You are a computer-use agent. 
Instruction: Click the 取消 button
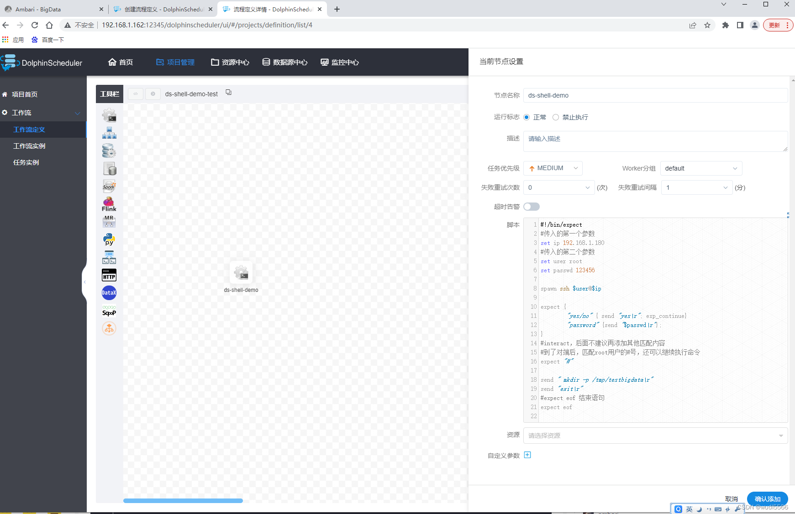[x=732, y=499]
